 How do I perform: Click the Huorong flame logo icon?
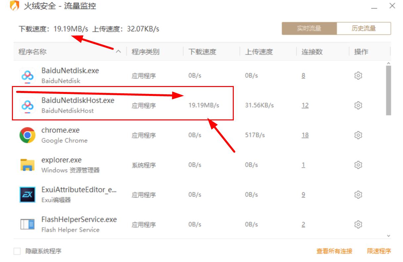[x=14, y=6]
